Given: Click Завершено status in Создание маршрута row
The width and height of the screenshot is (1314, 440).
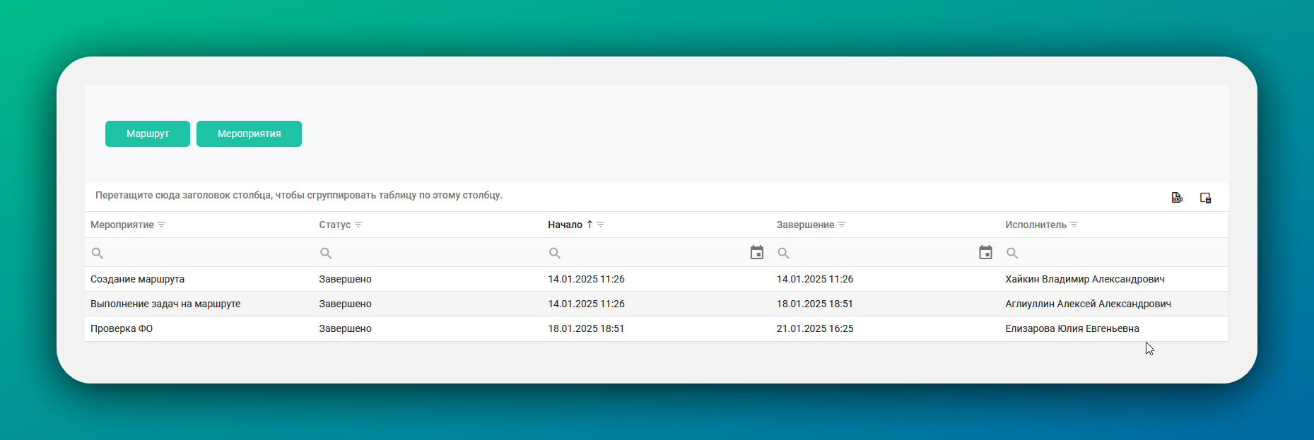Looking at the screenshot, I should pos(345,279).
